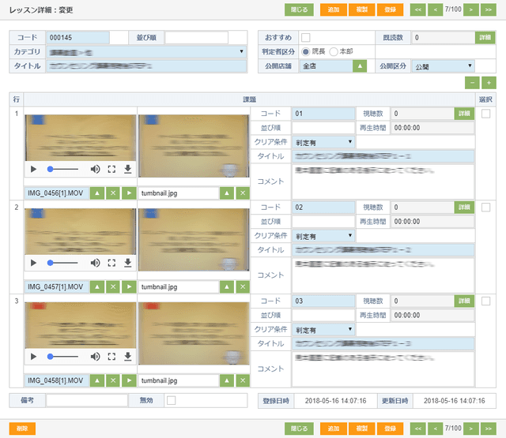
Task: Download the row 2 video
Action: click(x=128, y=263)
